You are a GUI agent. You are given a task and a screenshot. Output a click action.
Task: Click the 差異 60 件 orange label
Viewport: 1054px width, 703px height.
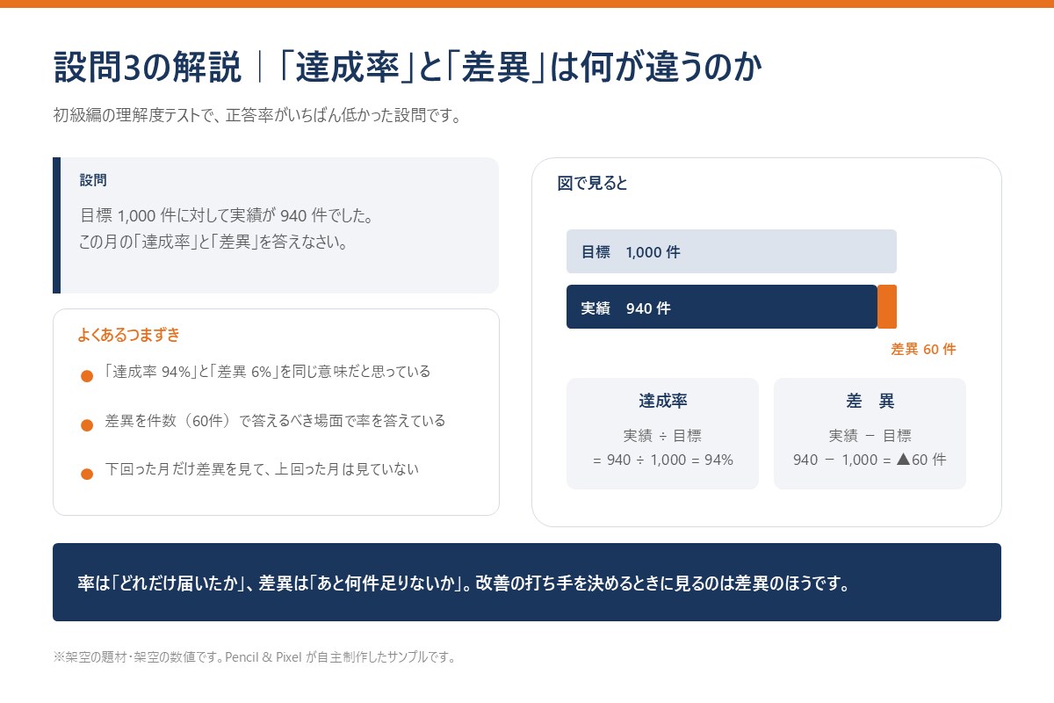coord(923,349)
